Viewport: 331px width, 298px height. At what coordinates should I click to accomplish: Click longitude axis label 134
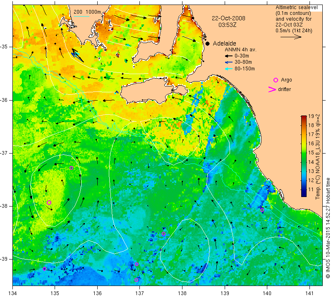[x=13, y=293]
